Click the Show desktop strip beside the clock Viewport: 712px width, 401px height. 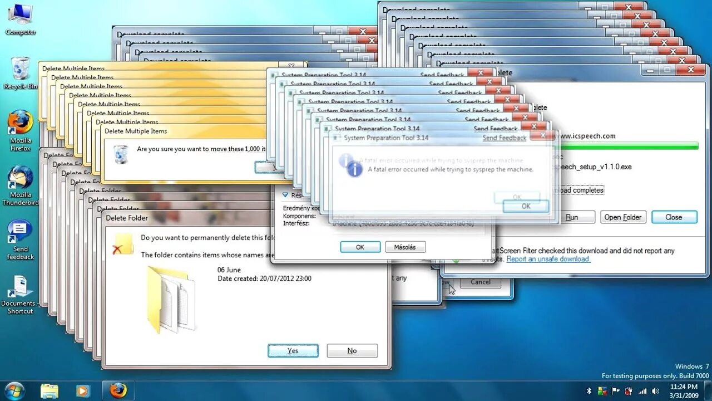(x=708, y=391)
